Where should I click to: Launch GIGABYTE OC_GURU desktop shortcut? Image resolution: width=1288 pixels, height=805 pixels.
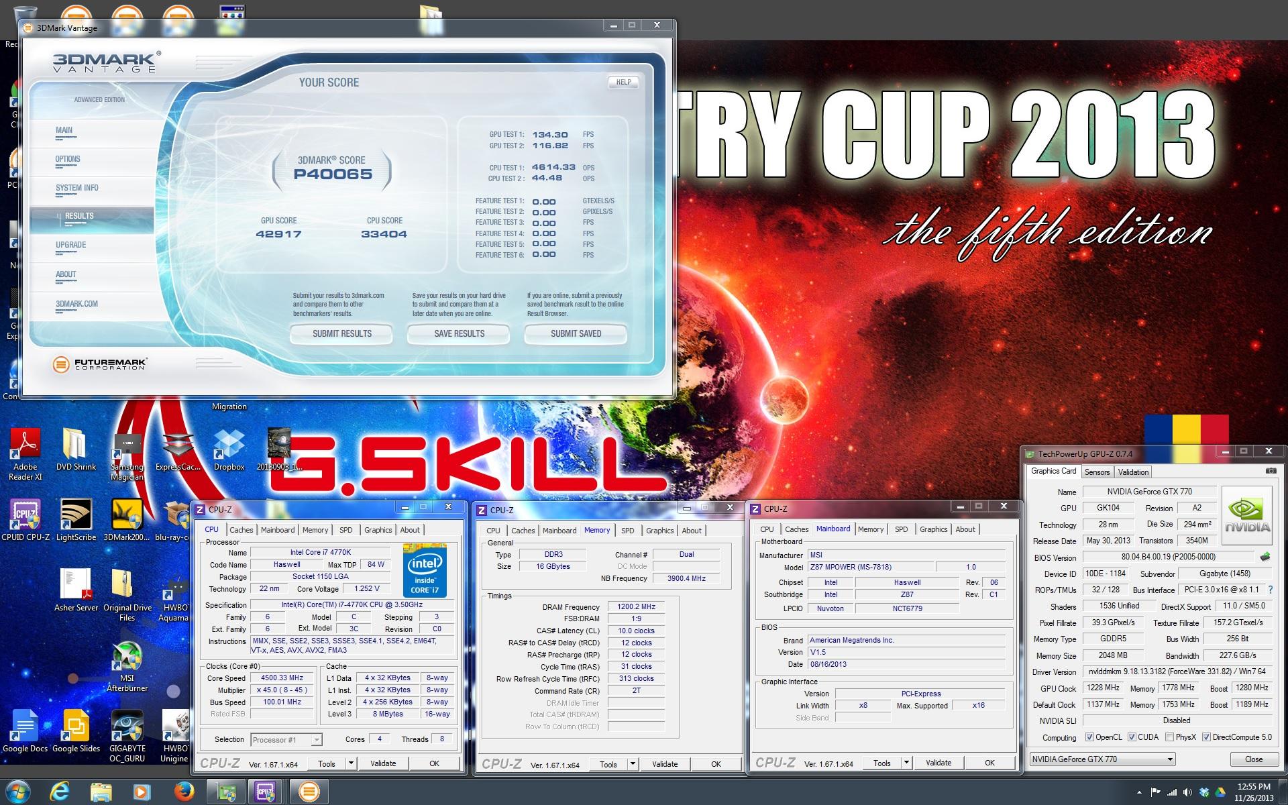point(127,736)
